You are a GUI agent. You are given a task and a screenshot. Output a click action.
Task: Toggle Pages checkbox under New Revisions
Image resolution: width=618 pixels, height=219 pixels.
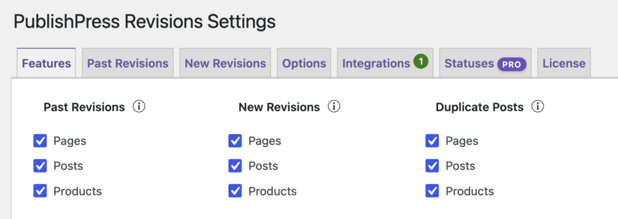(x=235, y=141)
